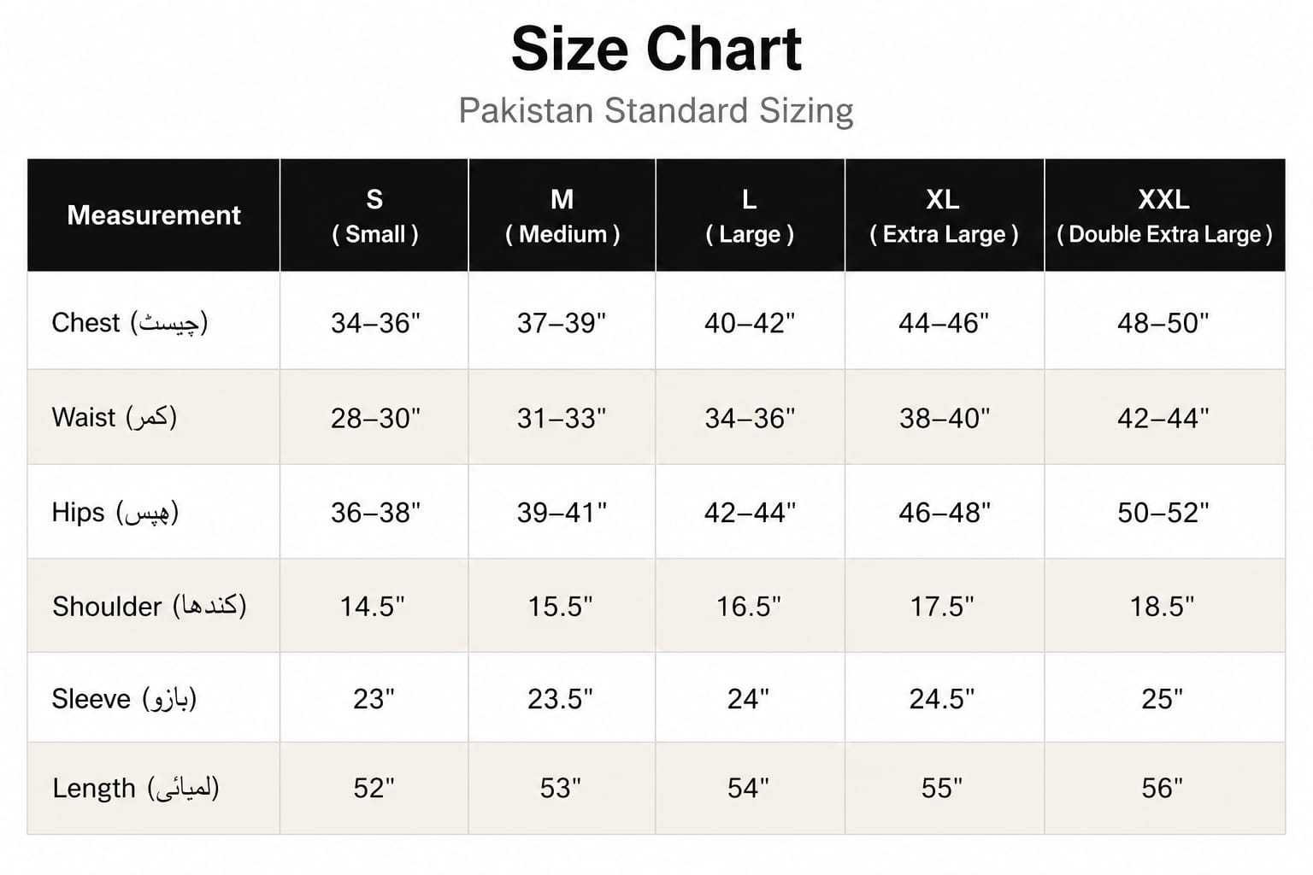This screenshot has height=875, width=1313.
Task: Click the Pakistan Standard Sizing subtitle
Action: (656, 111)
